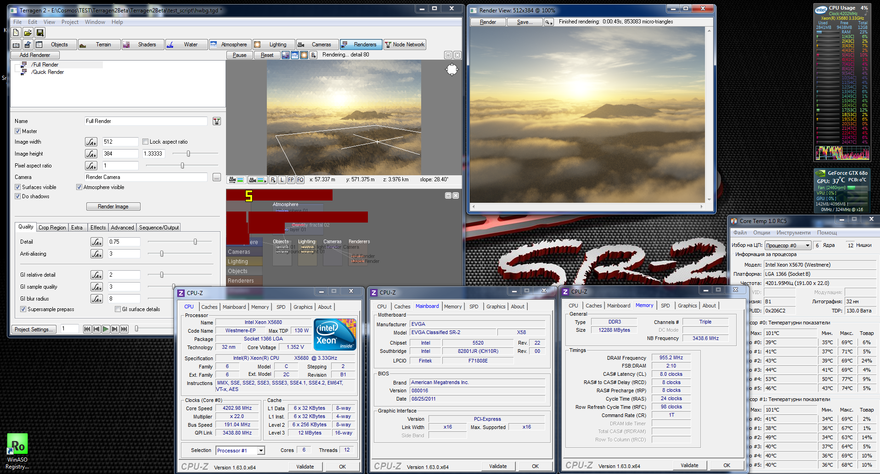The image size is (880, 474).
Task: Click the open project folder icon
Action: coord(28,33)
